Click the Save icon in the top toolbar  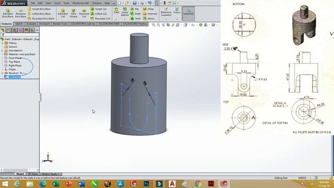click(x=135, y=3)
